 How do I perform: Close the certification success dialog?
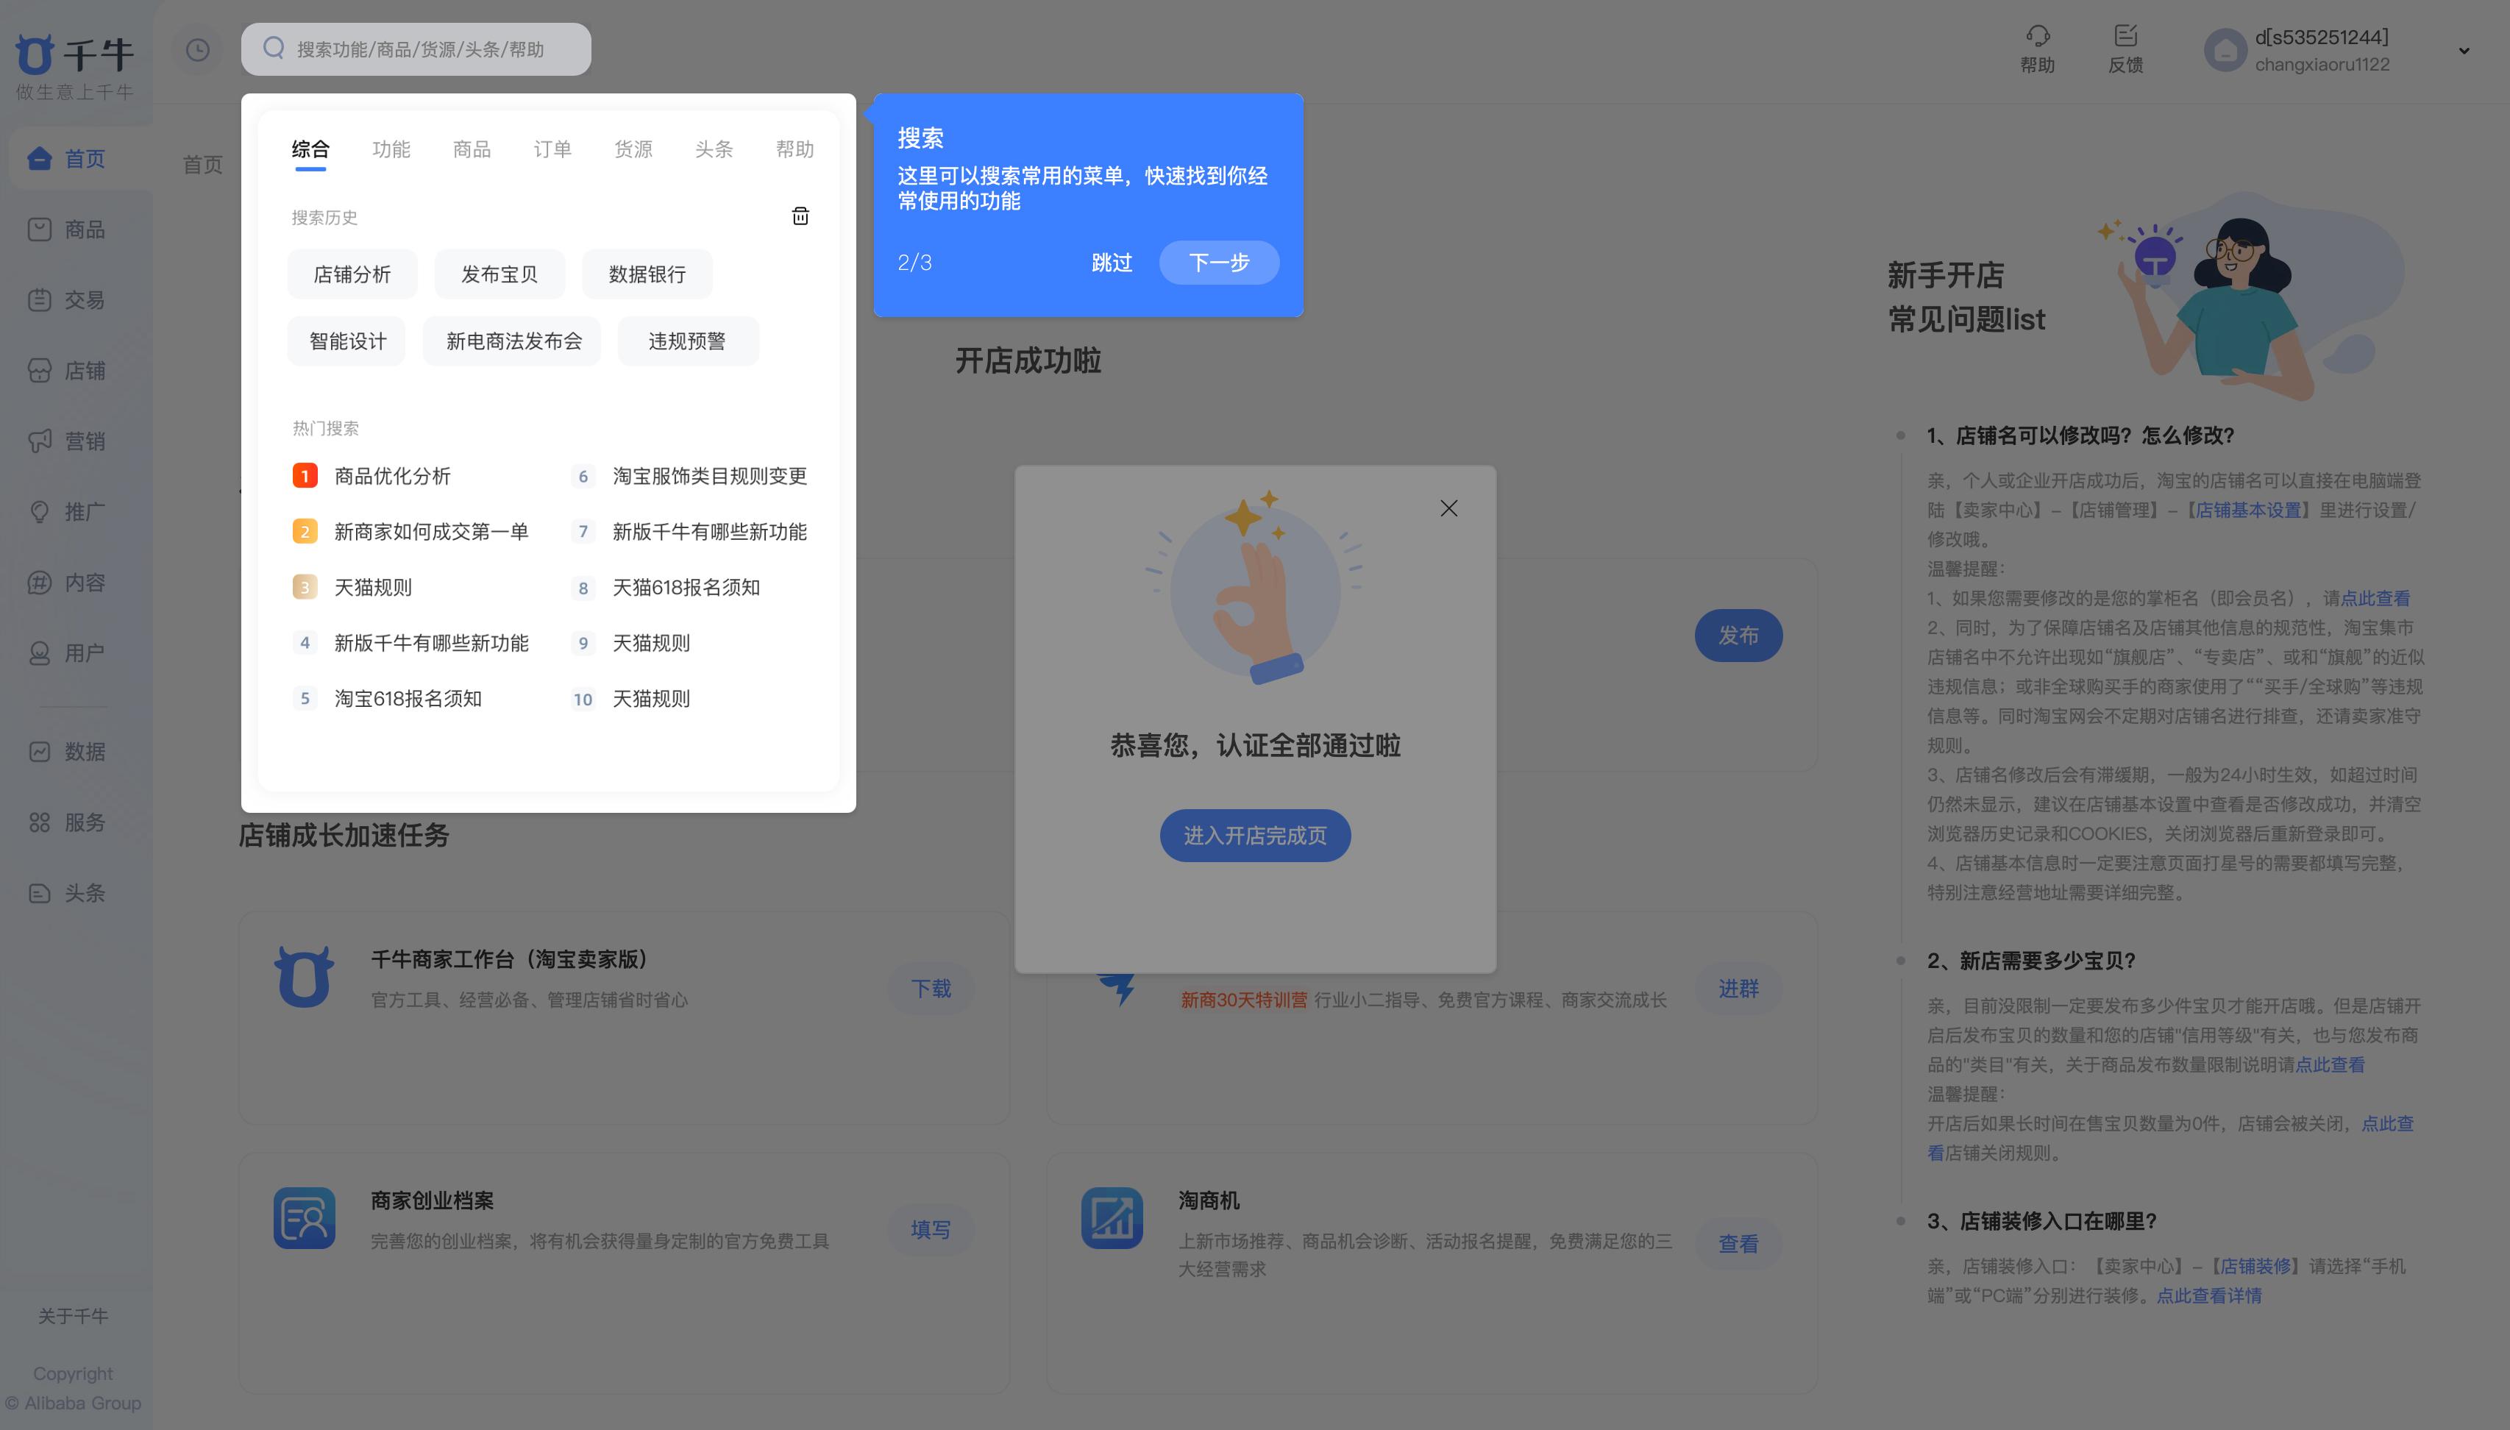click(1448, 508)
